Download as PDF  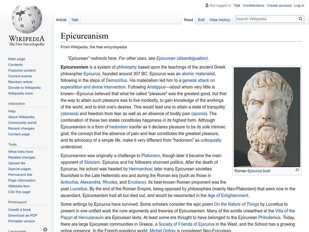[23, 215]
